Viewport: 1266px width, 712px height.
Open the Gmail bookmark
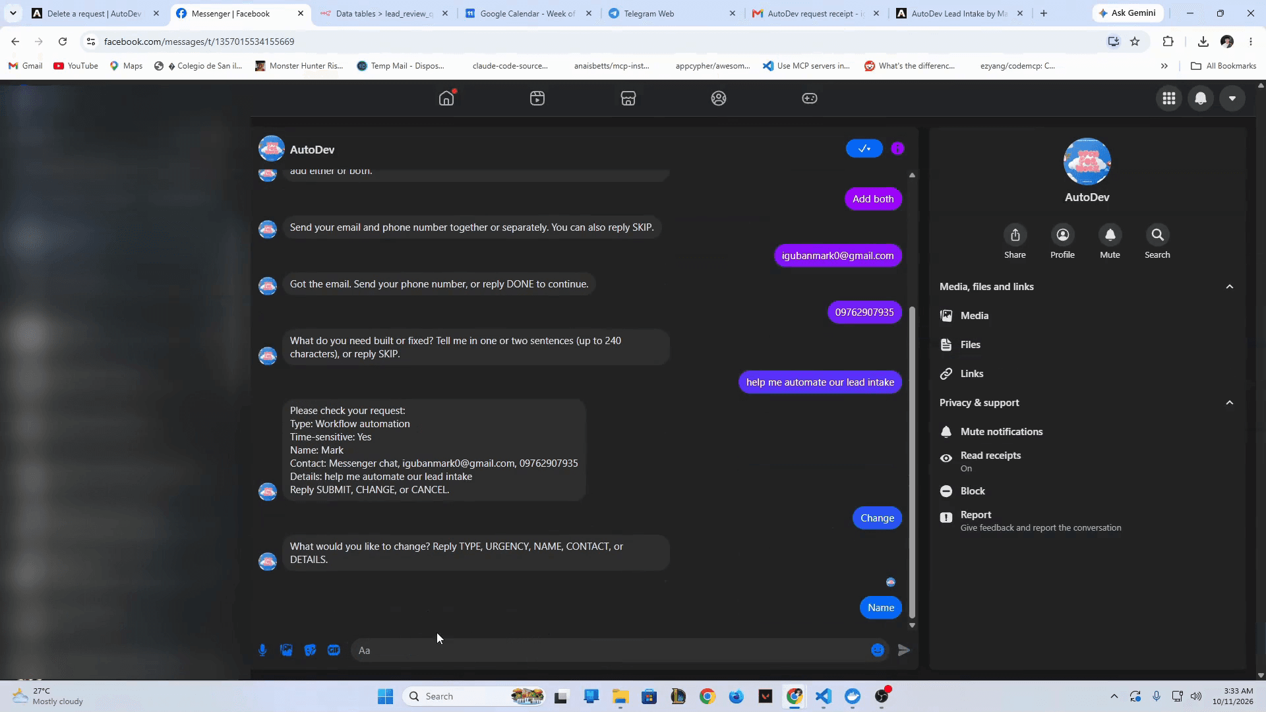click(x=25, y=66)
